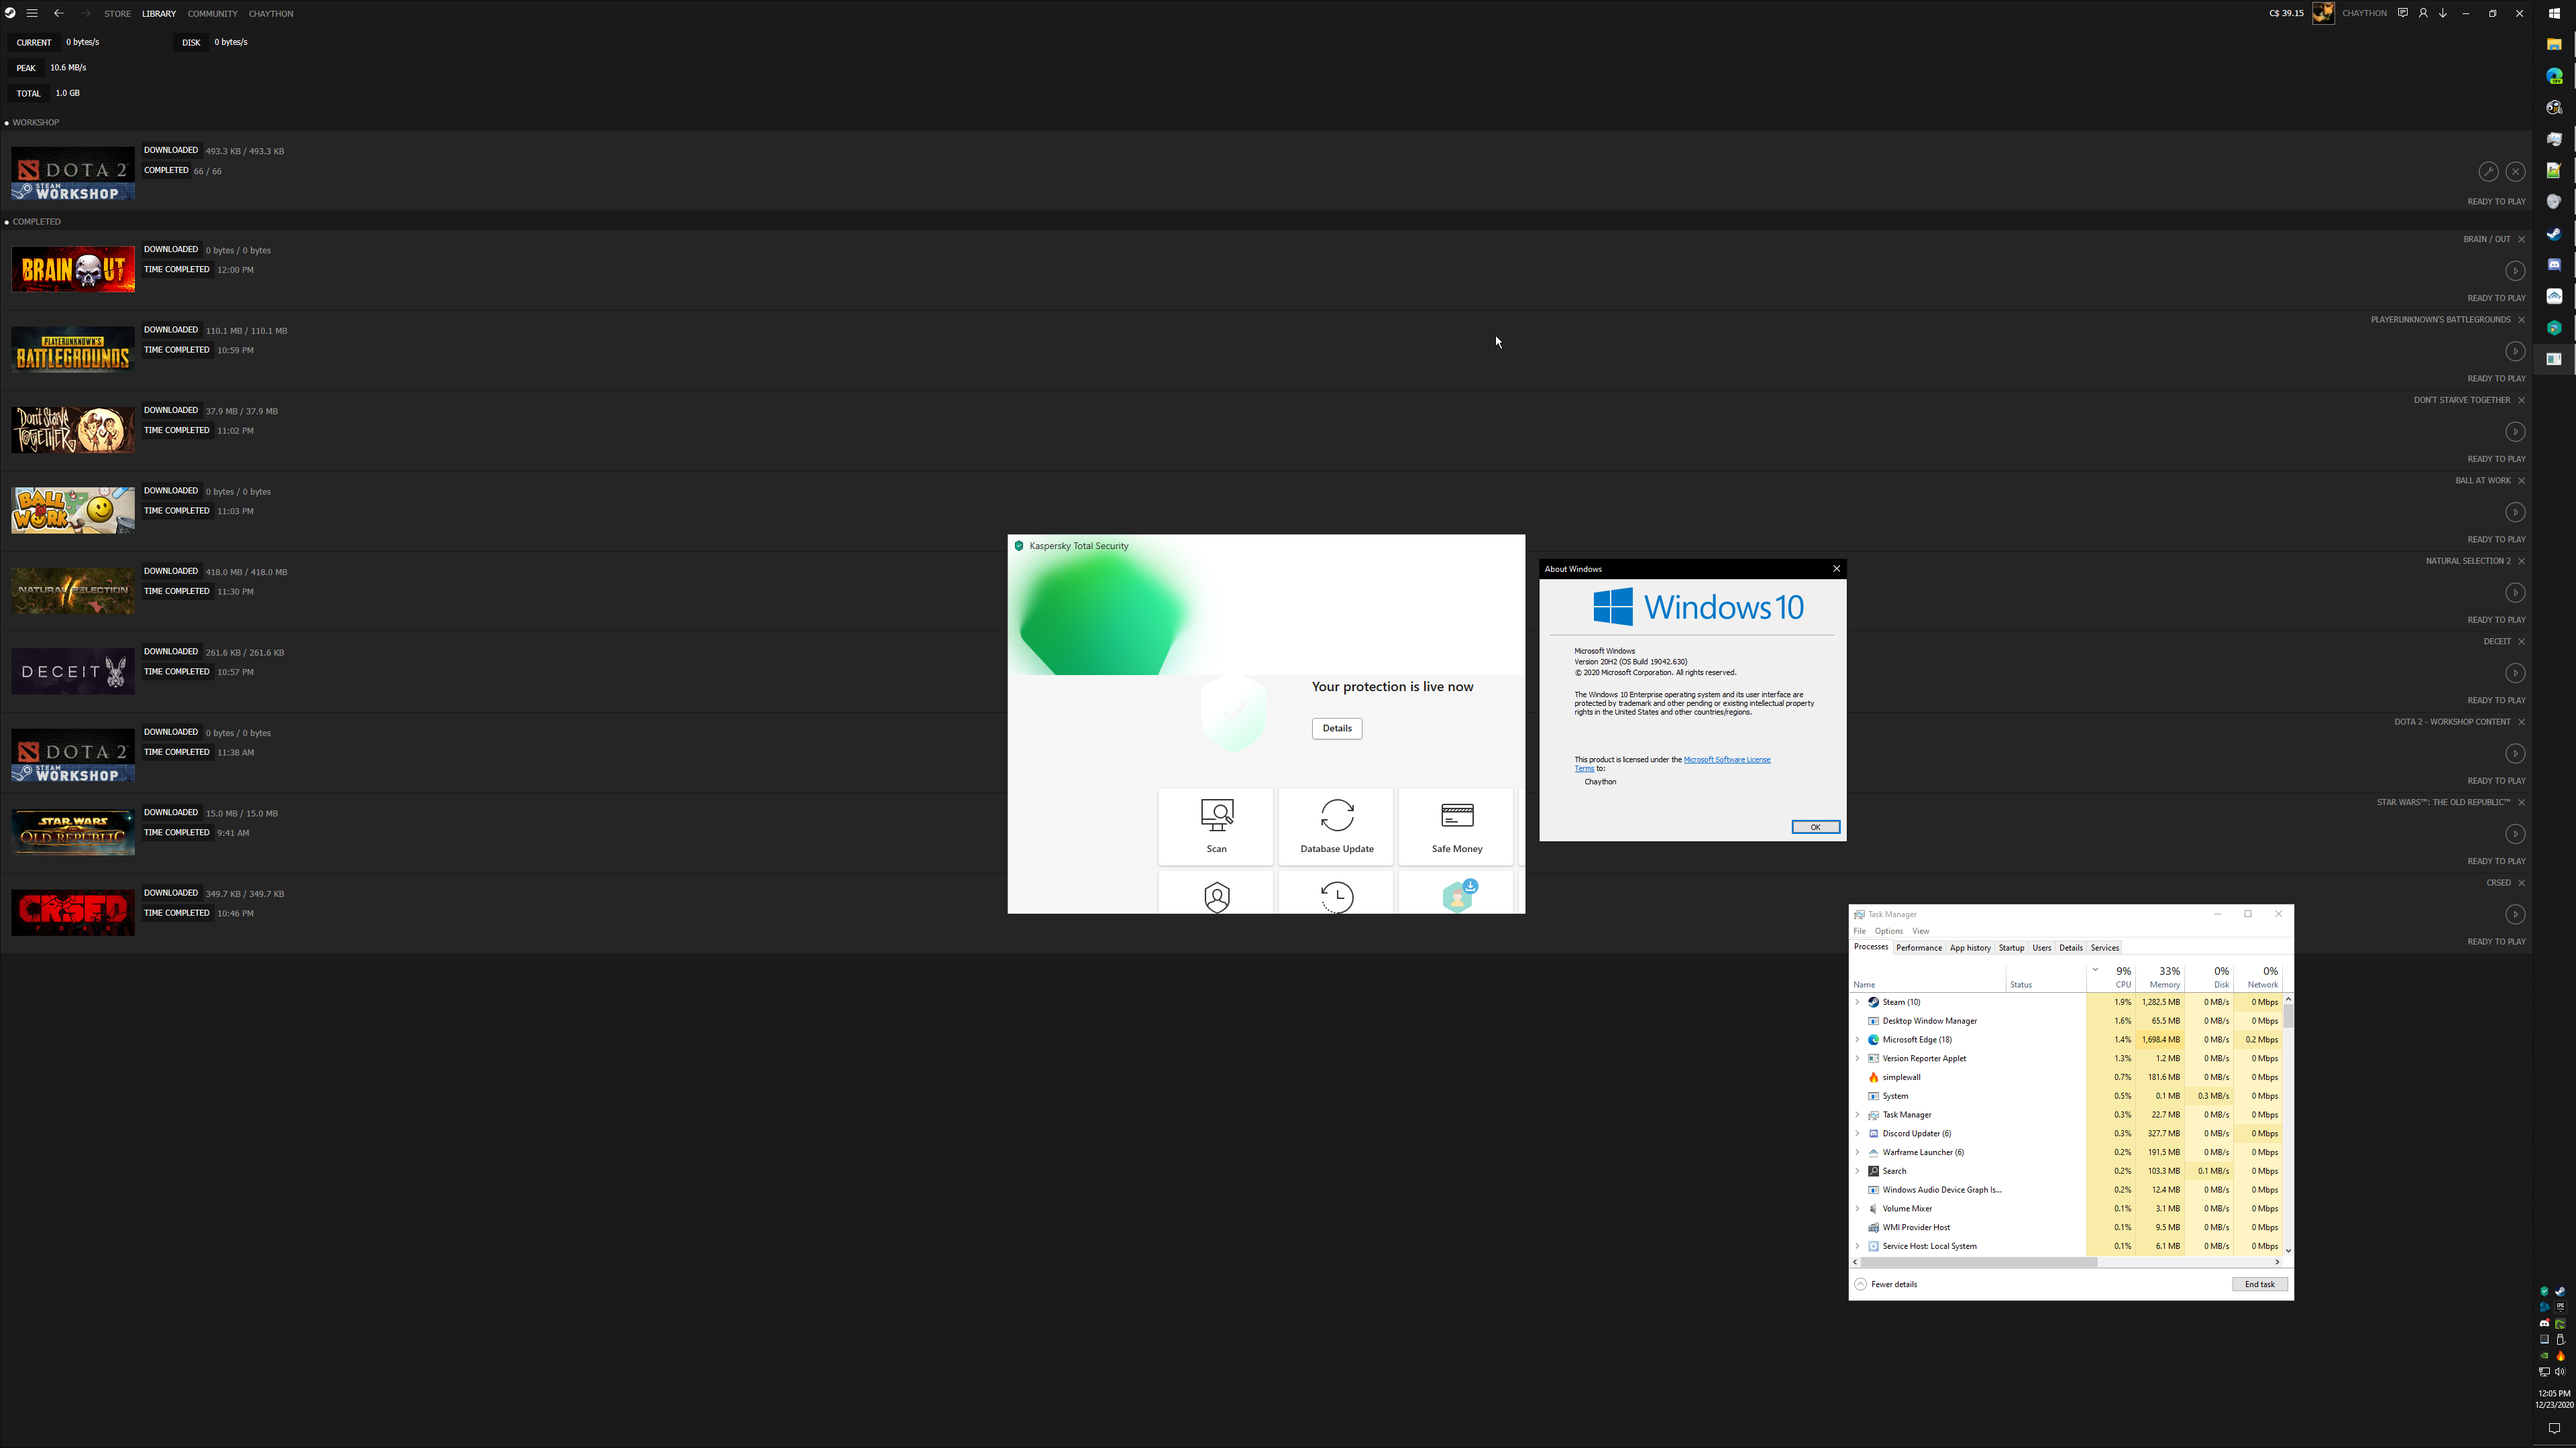Expand Warframe Launcher (6) process tree
This screenshot has width=2576, height=1448.
(1858, 1153)
